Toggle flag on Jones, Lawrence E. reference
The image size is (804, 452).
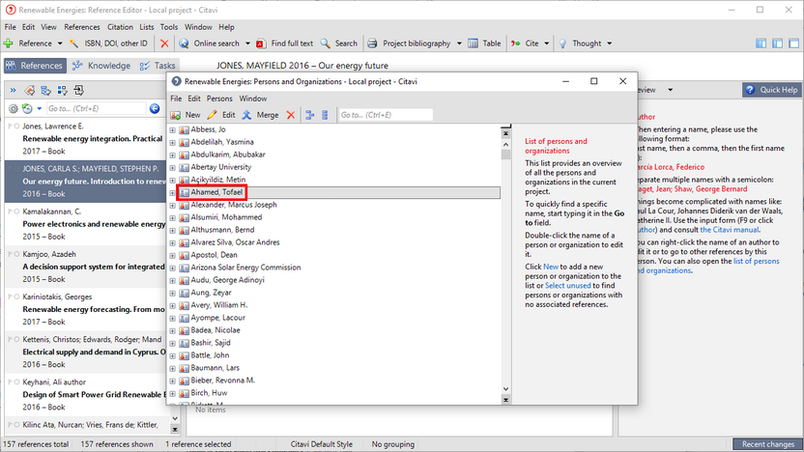(11, 126)
